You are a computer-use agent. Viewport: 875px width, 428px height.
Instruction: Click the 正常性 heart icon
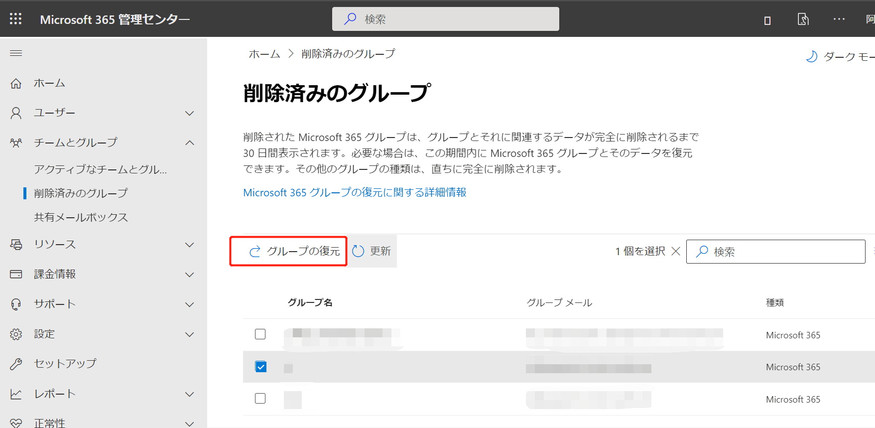point(16,423)
